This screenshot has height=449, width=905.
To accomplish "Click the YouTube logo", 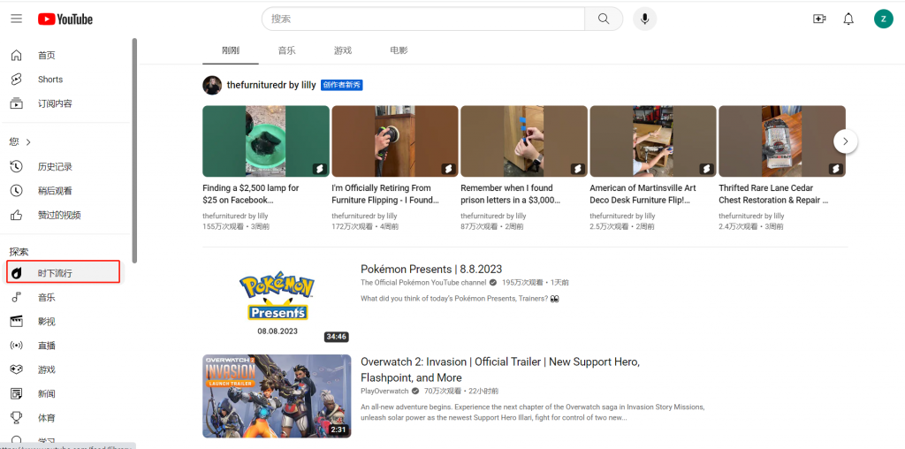I will click(65, 19).
